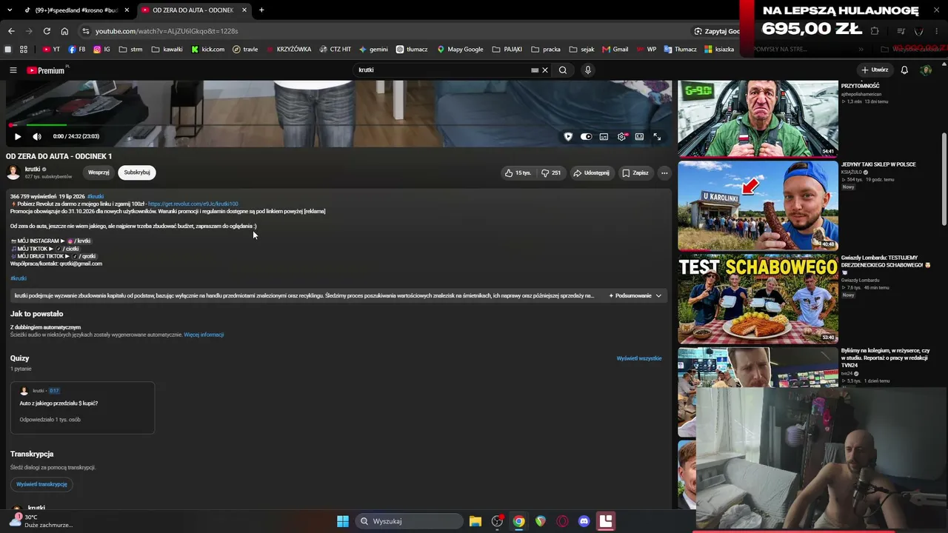
Task: Reload the current page
Action: (x=47, y=31)
